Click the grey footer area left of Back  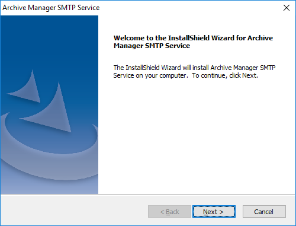click(x=74, y=211)
